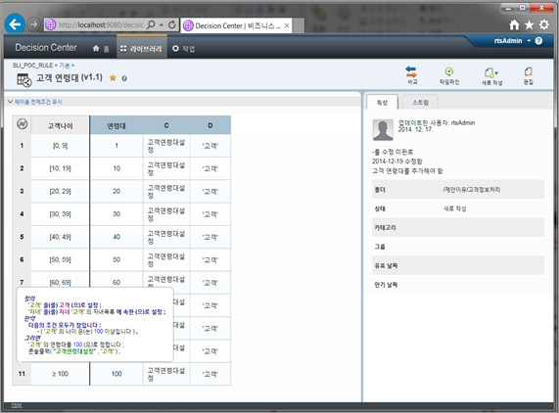Click the browser forward arrow
This screenshot has height=413, width=559.
pyautogui.click(x=34, y=24)
